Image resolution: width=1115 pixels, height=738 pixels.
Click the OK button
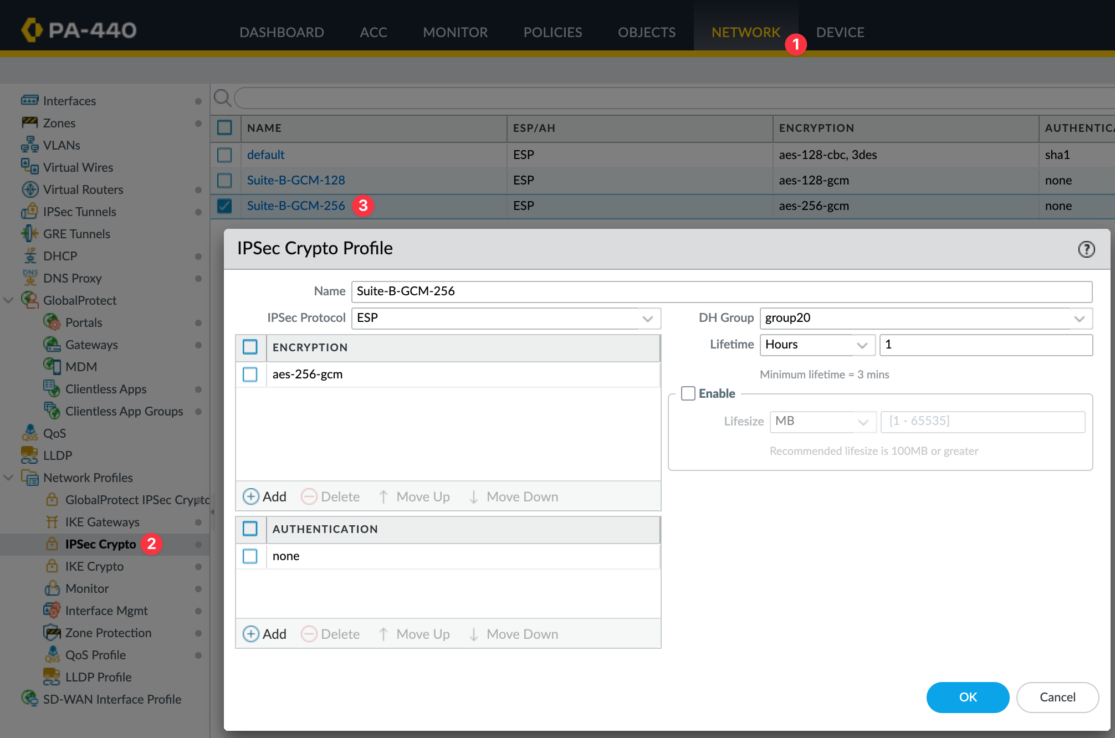[x=968, y=697]
